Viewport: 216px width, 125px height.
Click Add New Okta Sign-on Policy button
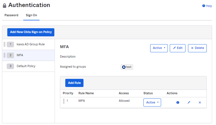31,32
